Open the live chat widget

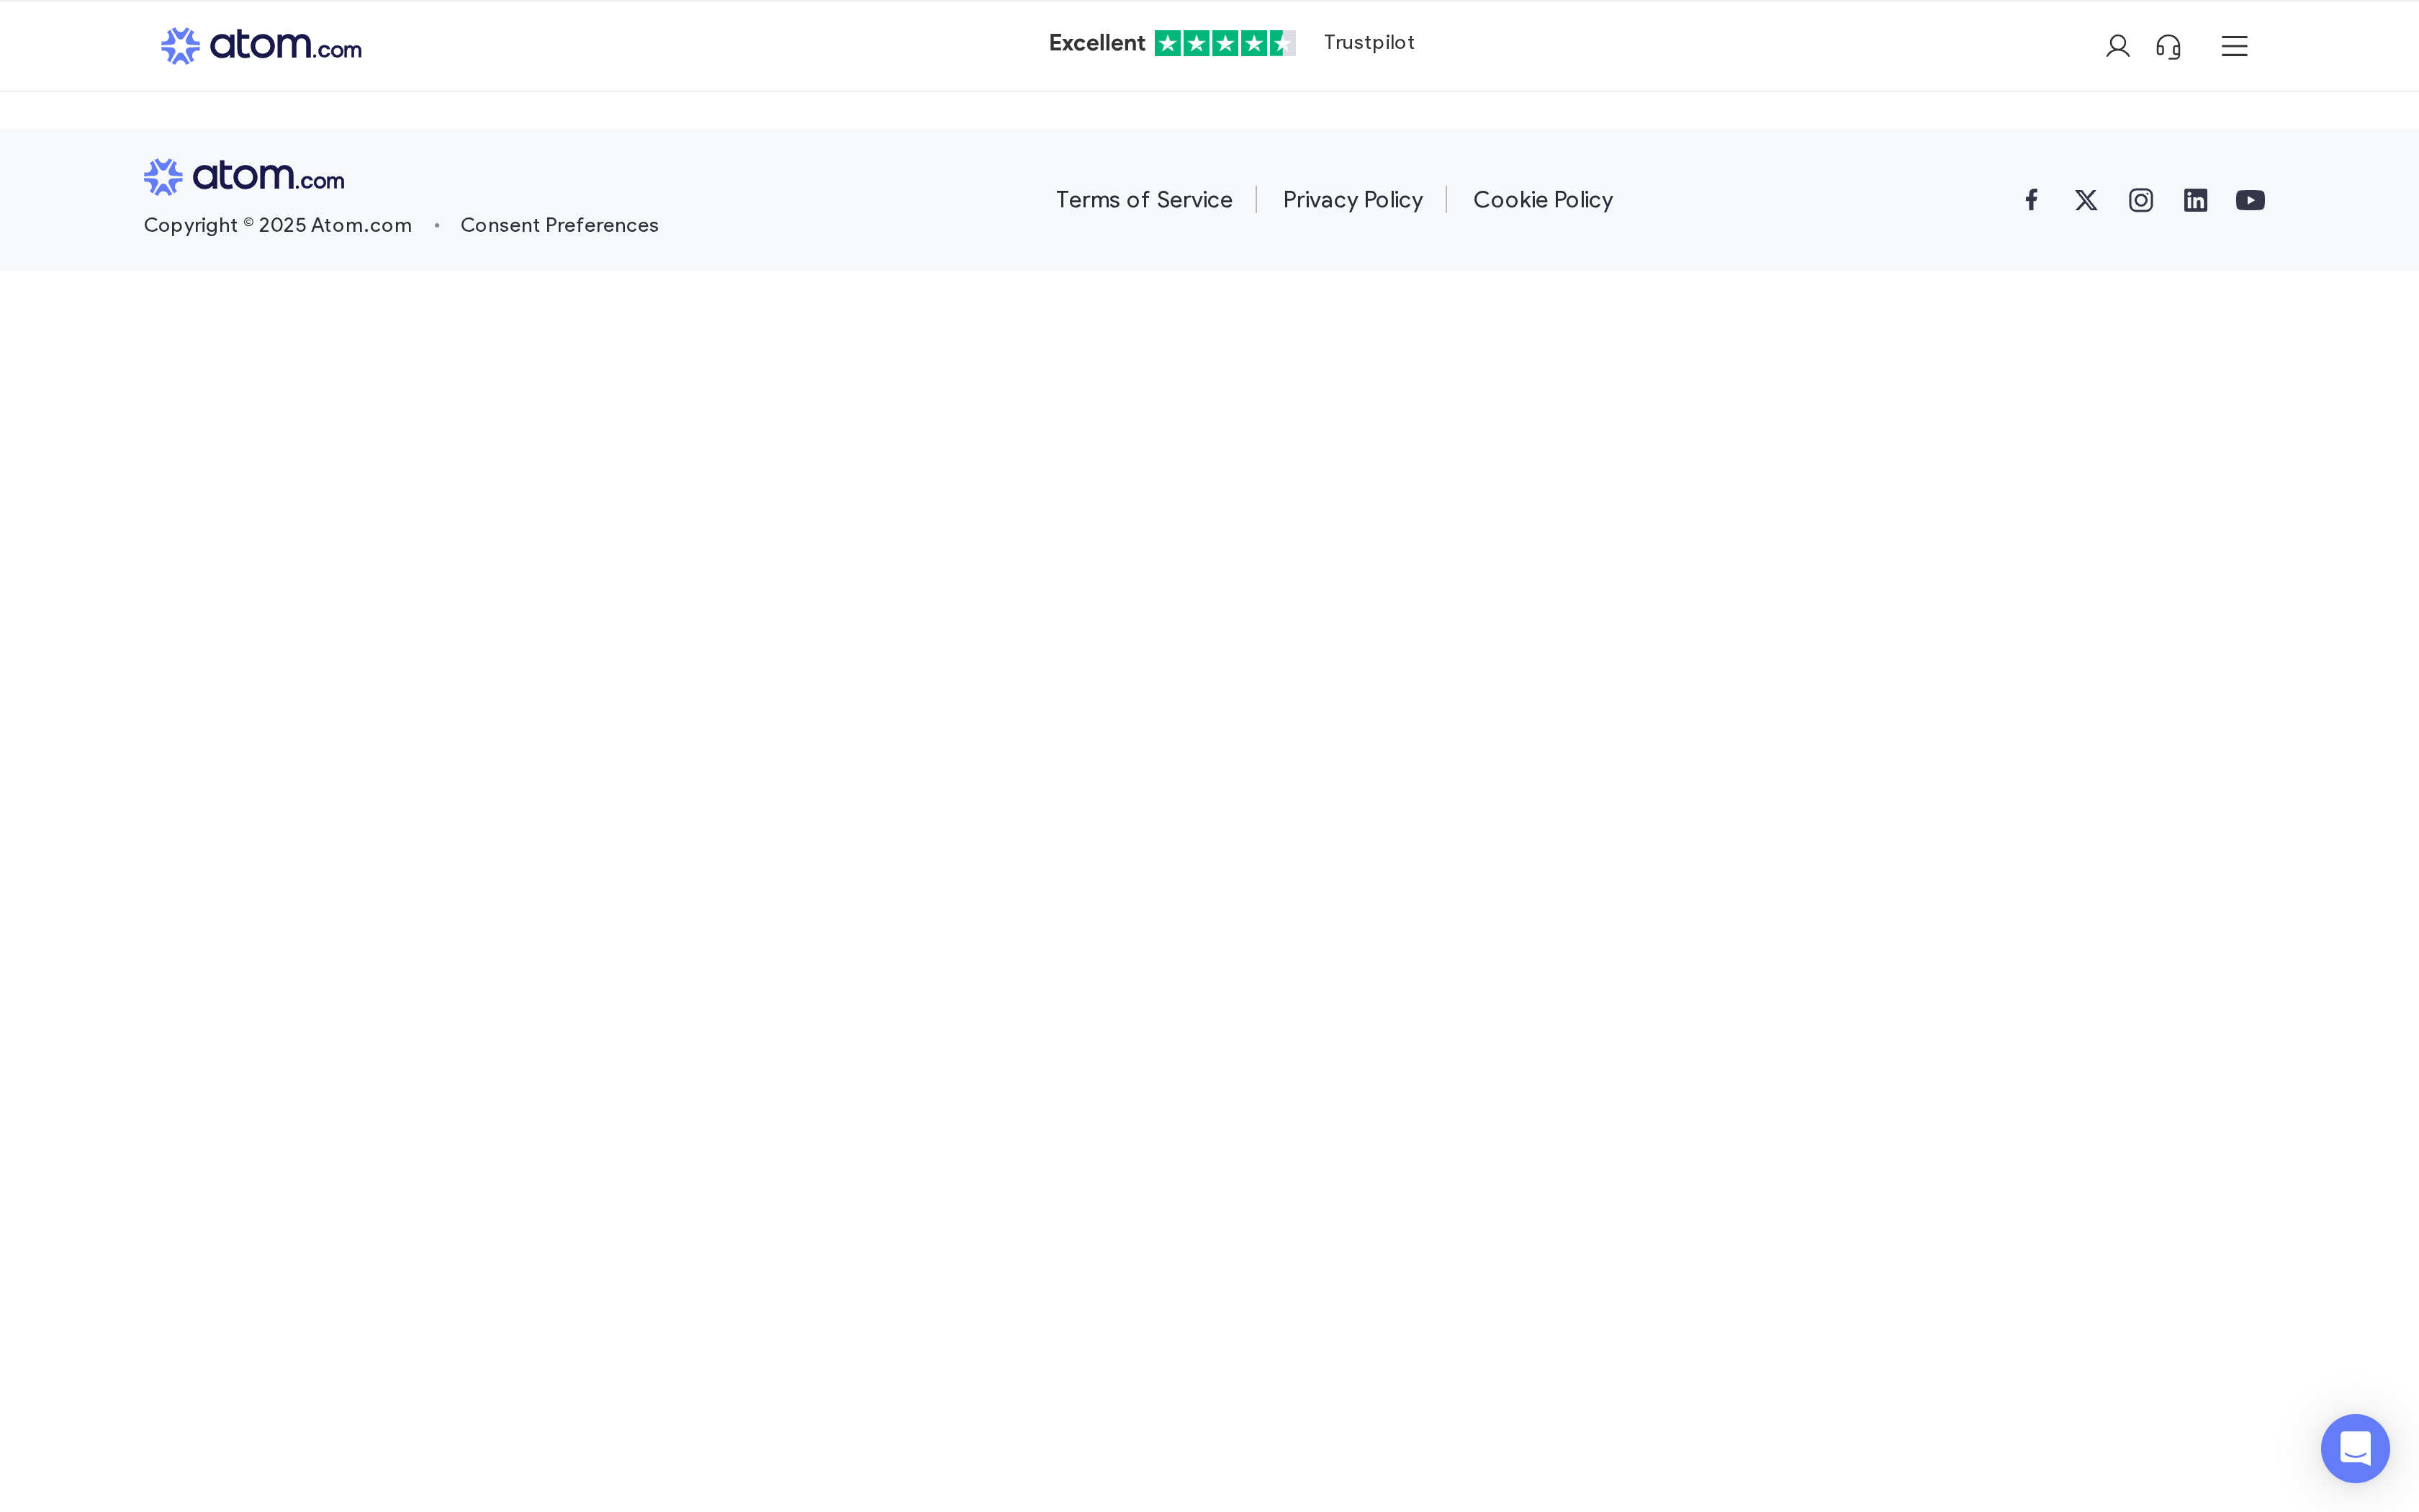pyautogui.click(x=2355, y=1447)
